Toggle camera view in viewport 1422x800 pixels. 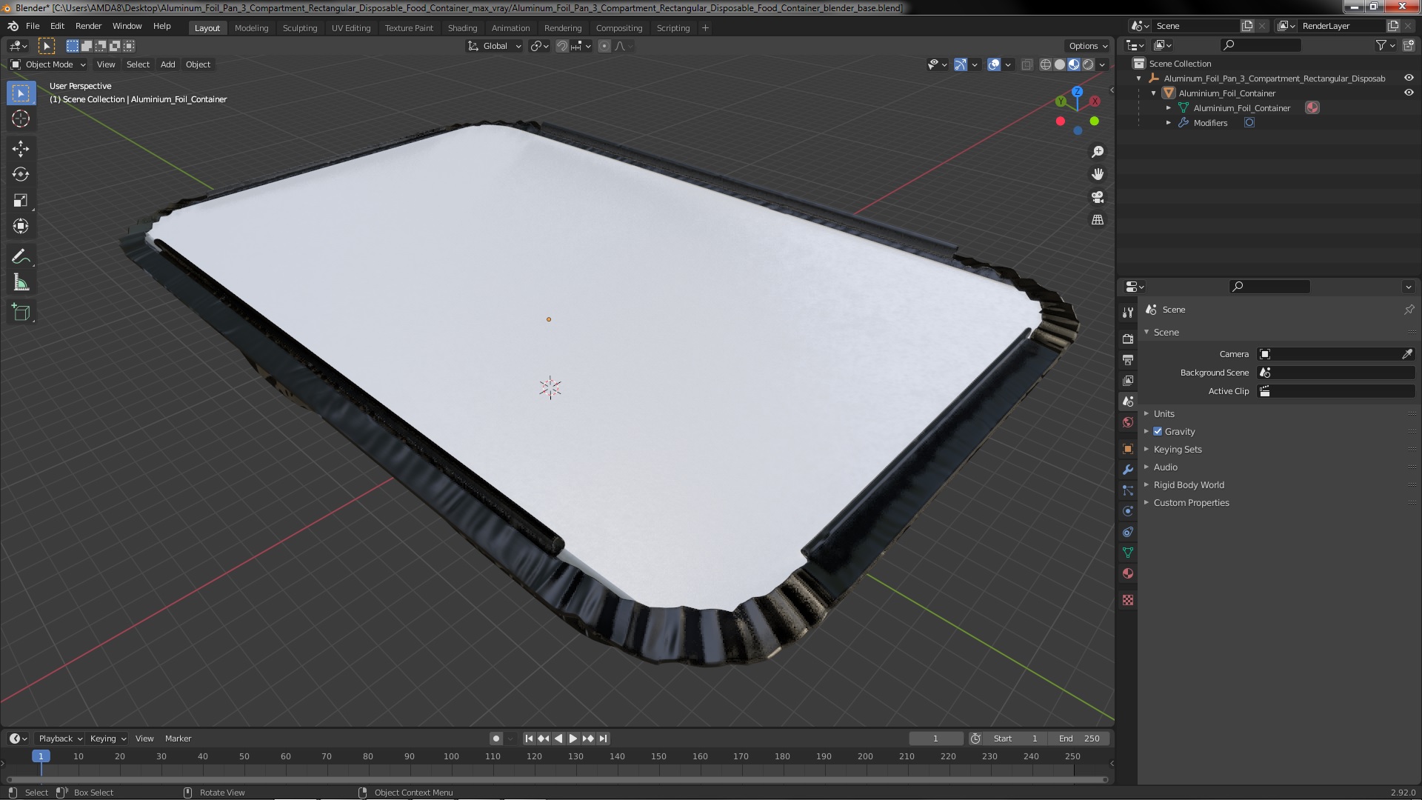(1098, 197)
